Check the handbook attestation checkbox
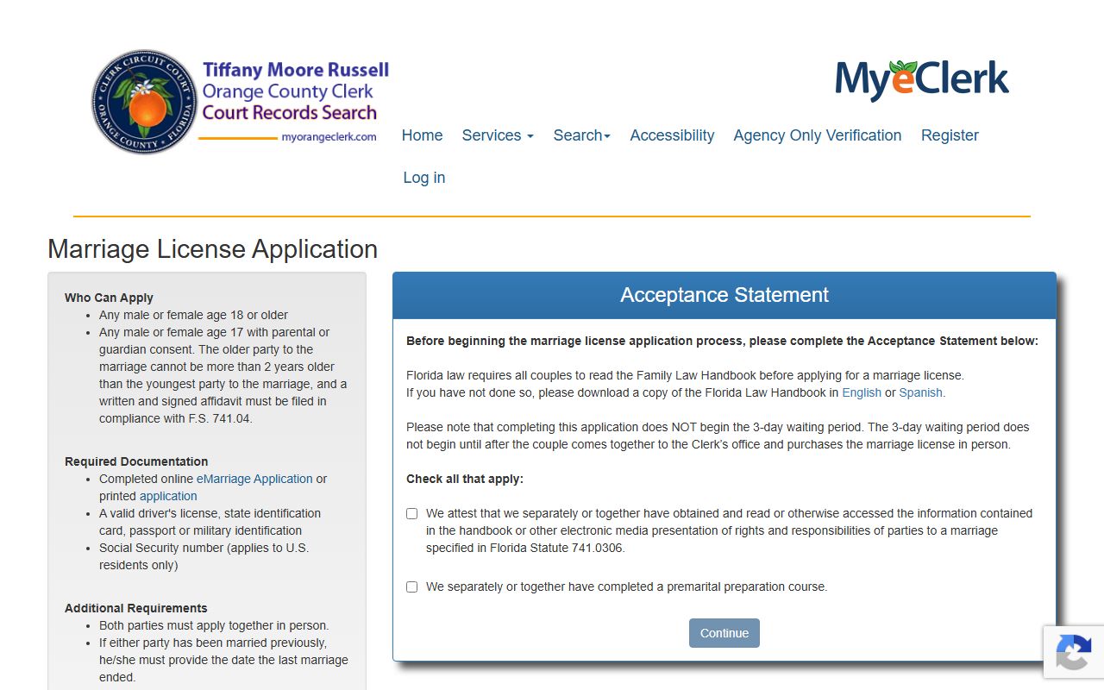Screen dimensions: 1104x690 coord(412,514)
